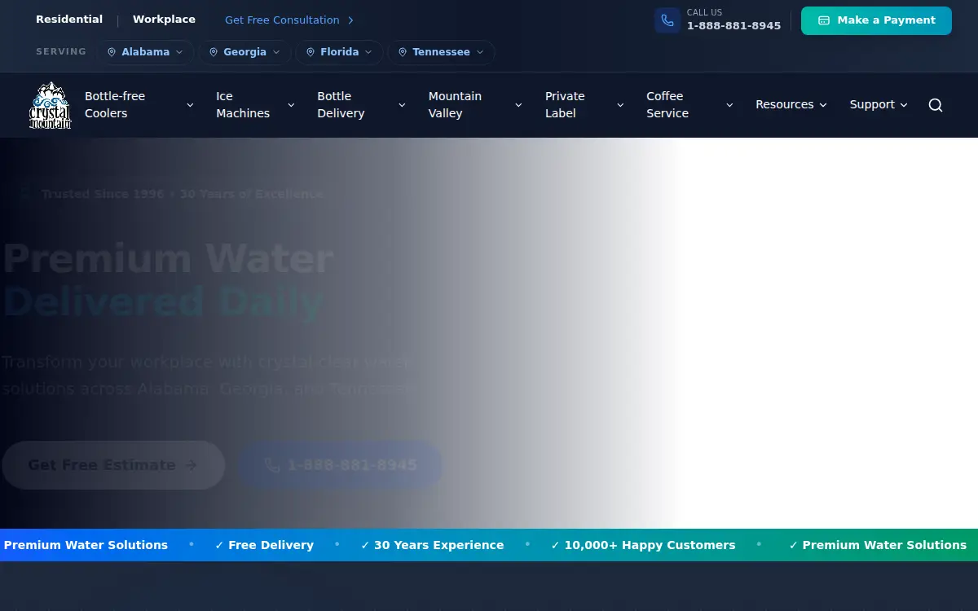The width and height of the screenshot is (978, 611).
Task: Click the "Trusted Since 1996" badge text
Action: tap(103, 194)
